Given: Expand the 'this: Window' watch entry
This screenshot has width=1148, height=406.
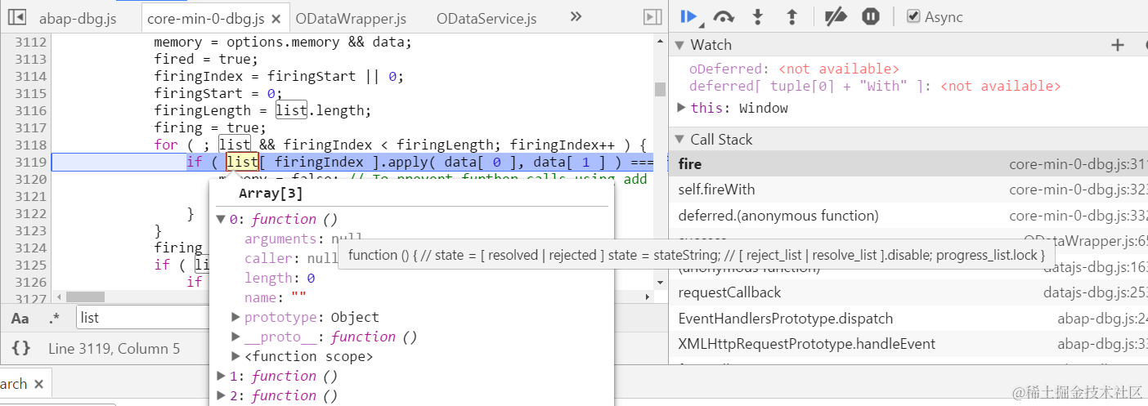Looking at the screenshot, I should (682, 108).
